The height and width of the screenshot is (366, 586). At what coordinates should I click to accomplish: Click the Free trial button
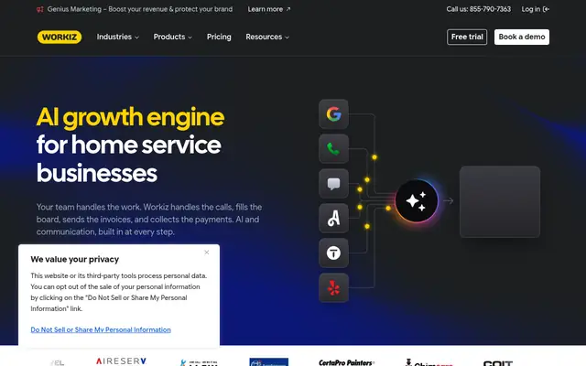pyautogui.click(x=467, y=37)
